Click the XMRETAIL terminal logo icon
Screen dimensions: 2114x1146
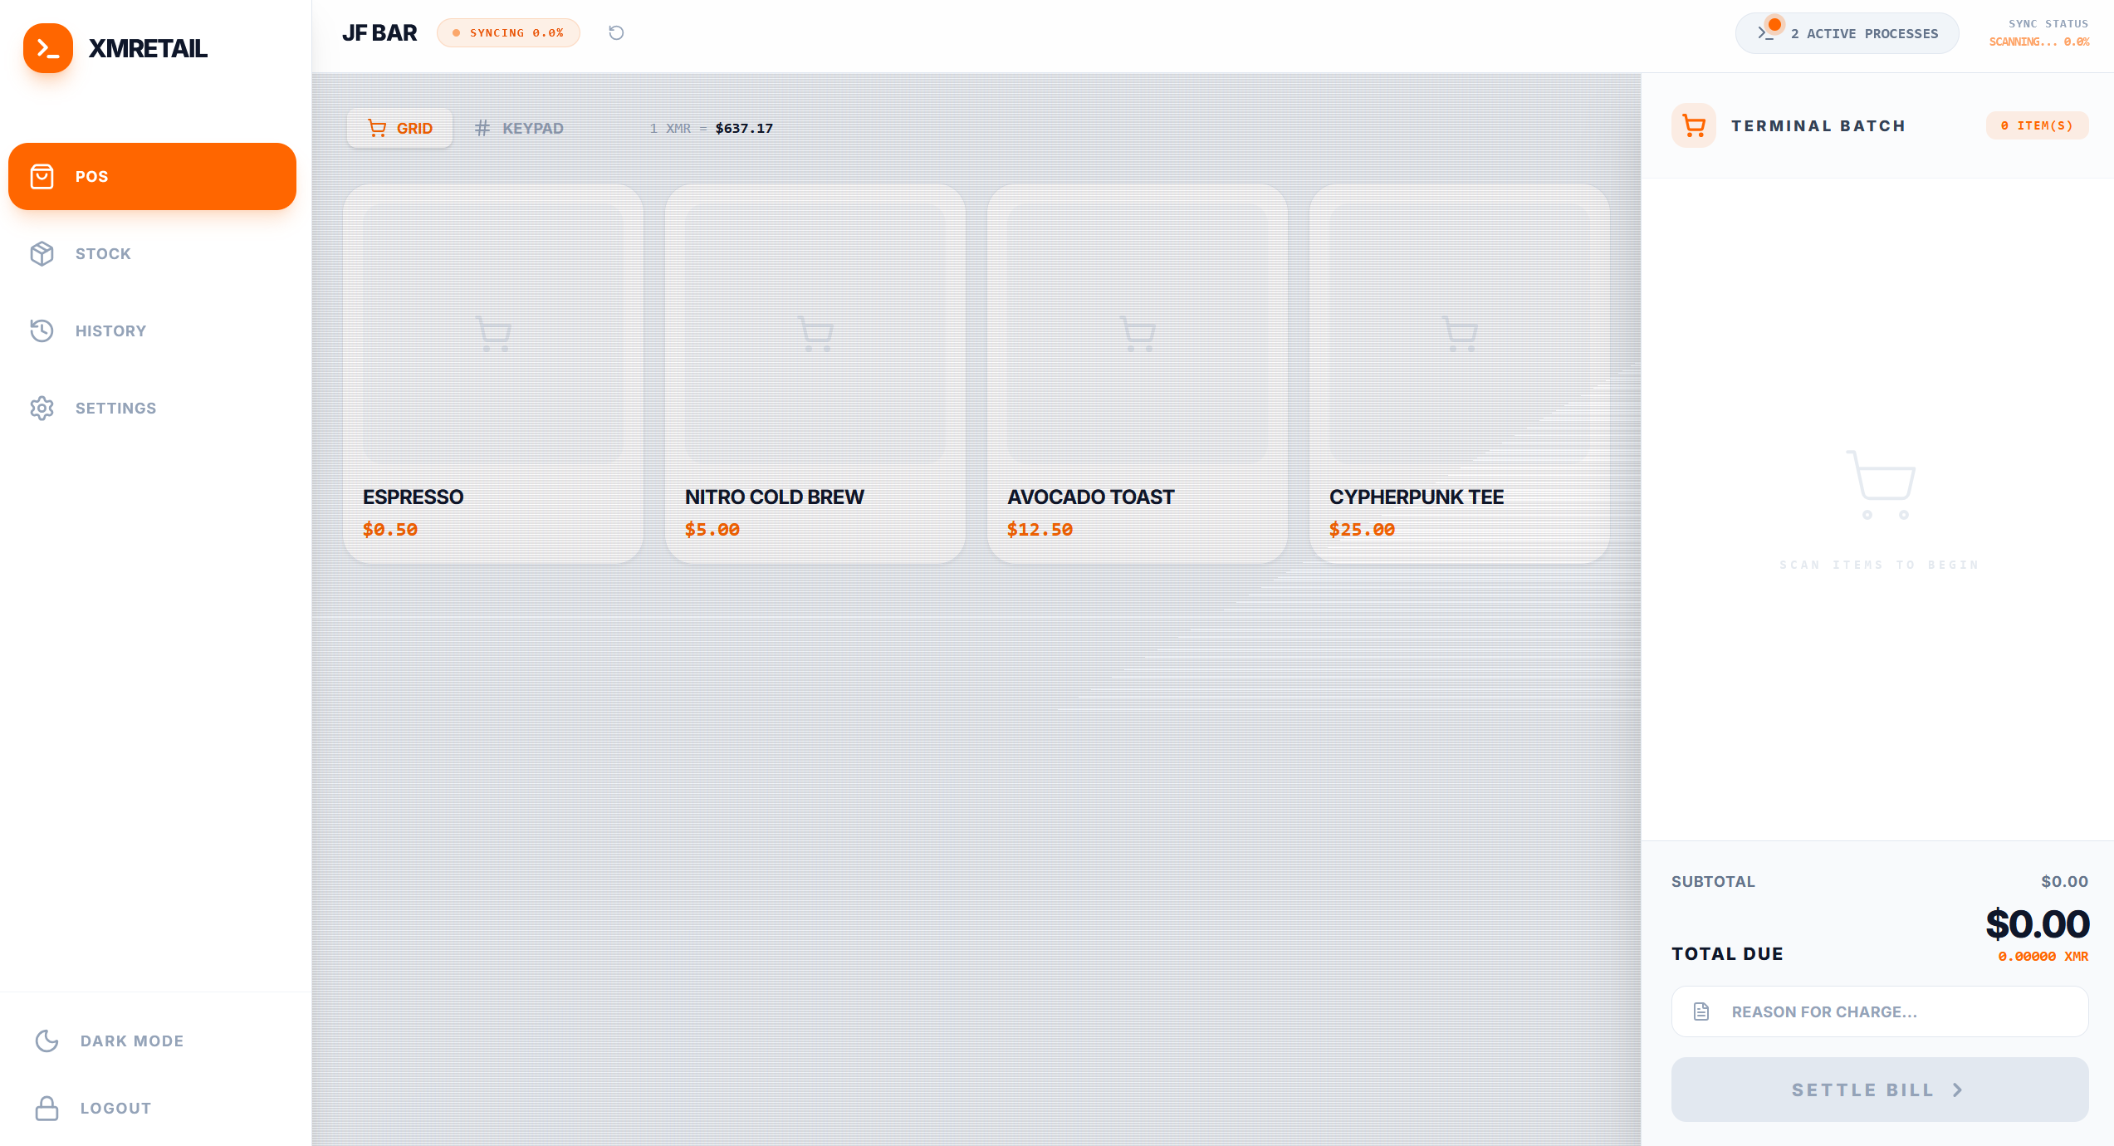(48, 48)
